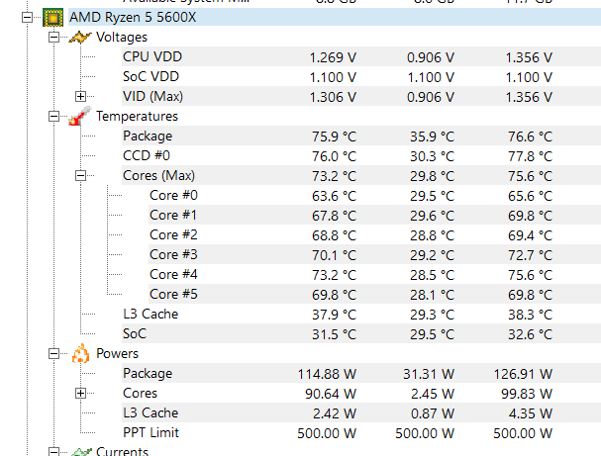
Task: Collapse the Voltages section
Action: click(54, 38)
